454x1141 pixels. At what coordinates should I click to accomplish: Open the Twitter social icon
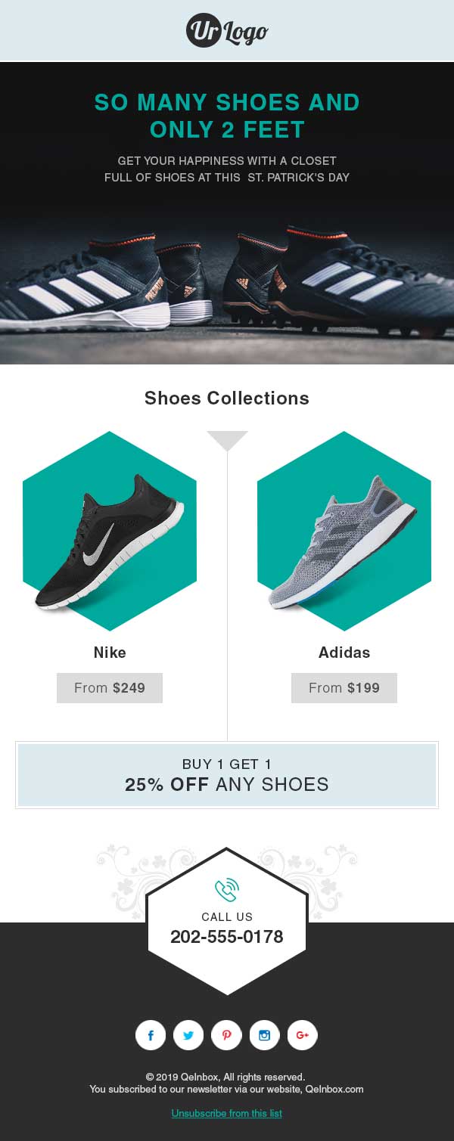click(x=188, y=1035)
